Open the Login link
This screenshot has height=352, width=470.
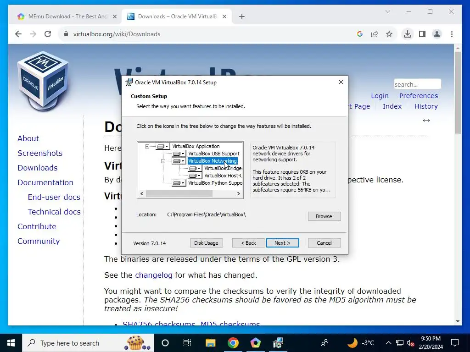pos(380,96)
